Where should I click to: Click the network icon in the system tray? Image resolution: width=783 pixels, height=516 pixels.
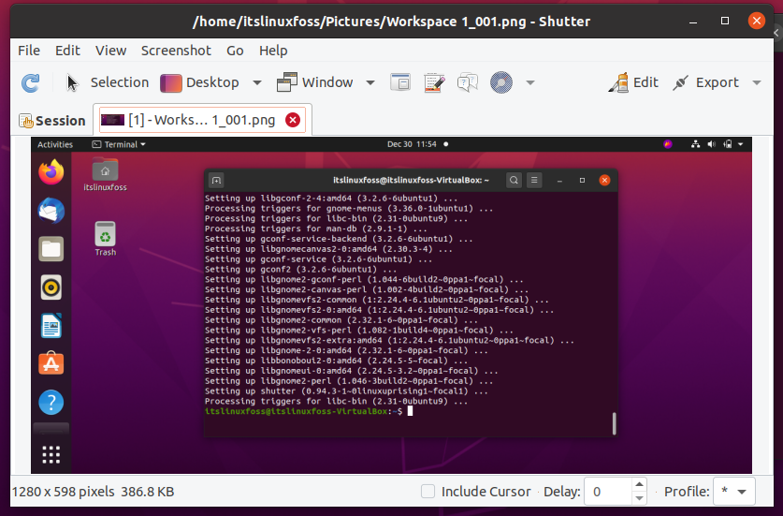point(695,144)
